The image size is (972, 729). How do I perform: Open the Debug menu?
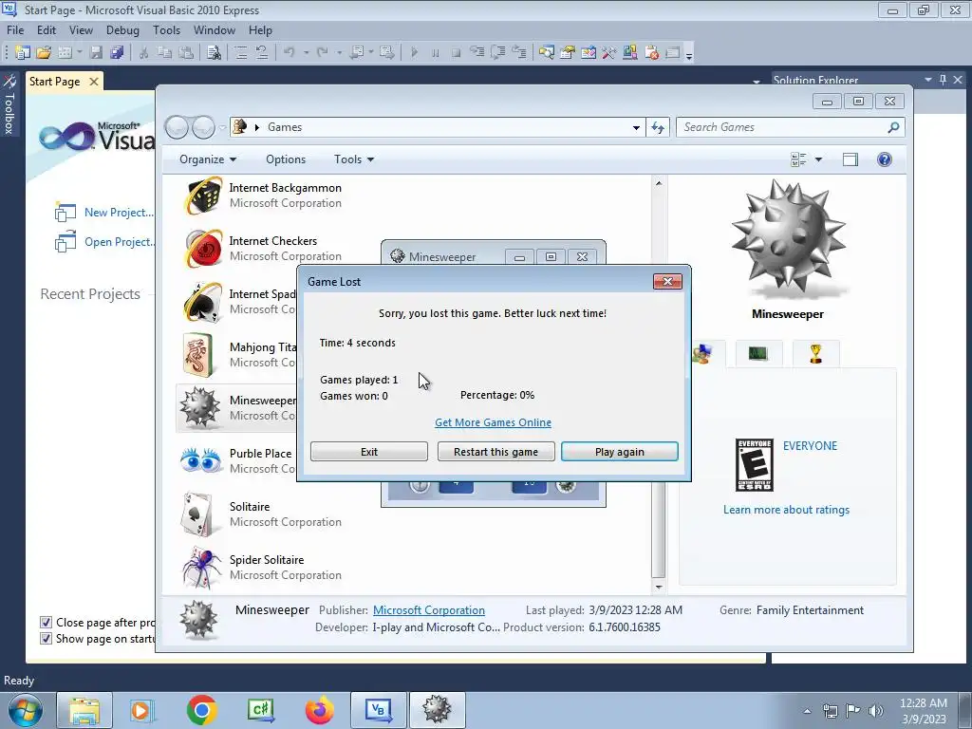(x=122, y=30)
